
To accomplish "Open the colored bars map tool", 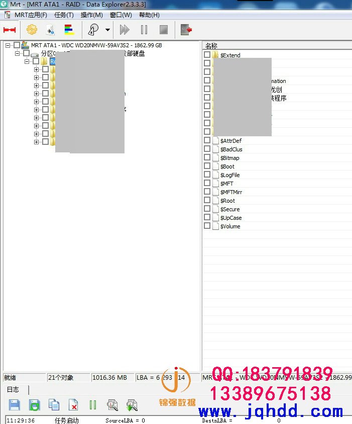I will 69,30.
